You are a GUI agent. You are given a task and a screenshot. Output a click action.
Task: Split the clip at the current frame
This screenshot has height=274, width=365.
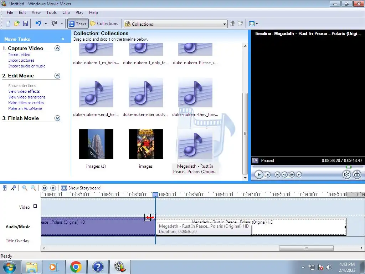click(x=346, y=174)
